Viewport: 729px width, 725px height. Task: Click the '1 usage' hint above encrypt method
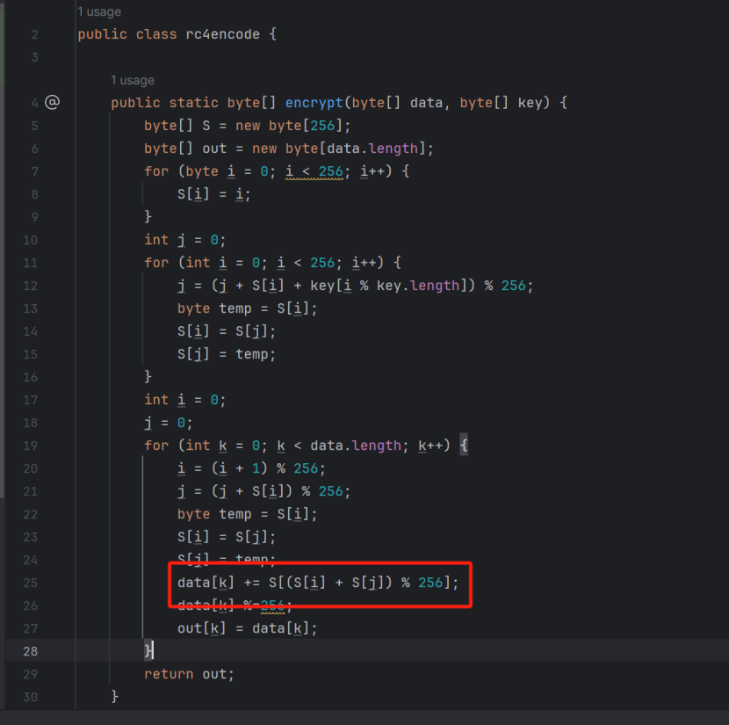tap(133, 81)
